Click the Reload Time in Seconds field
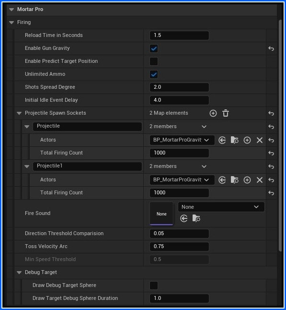This screenshot has height=310, width=286. 179,36
